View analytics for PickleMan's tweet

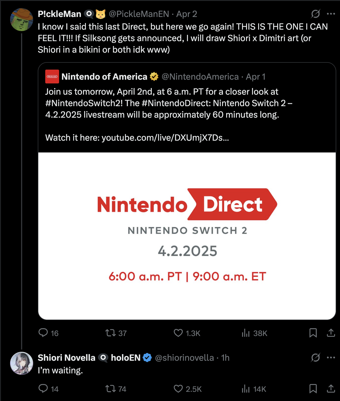pyautogui.click(x=246, y=333)
